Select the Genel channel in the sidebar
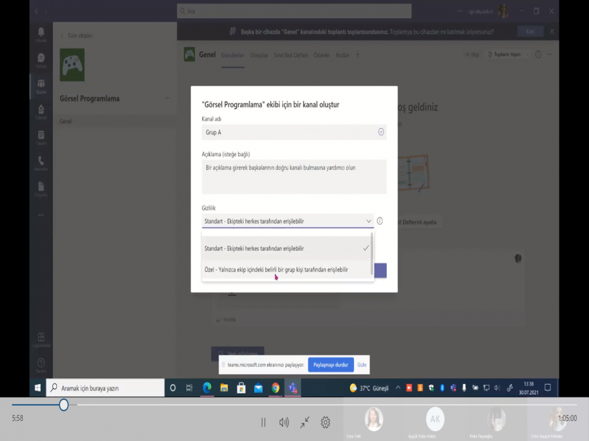589x441 pixels. 115,121
